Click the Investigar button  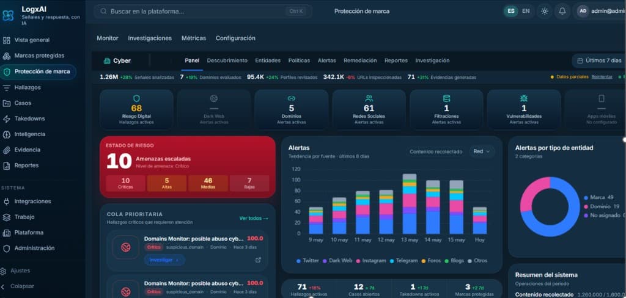tap(164, 260)
